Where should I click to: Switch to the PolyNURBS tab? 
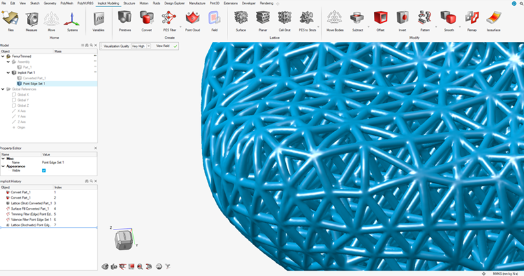point(85,3)
